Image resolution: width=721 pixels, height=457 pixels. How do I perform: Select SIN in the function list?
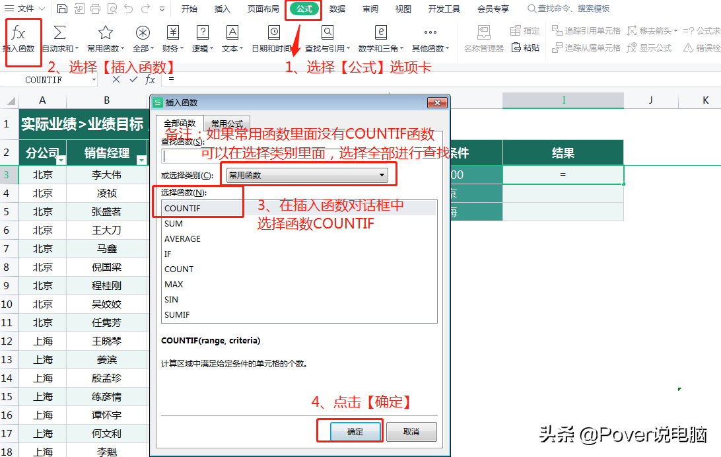click(299, 299)
